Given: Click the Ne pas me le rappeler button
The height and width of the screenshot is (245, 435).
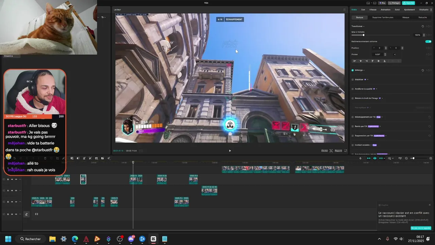Looking at the screenshot, I should click(421, 228).
